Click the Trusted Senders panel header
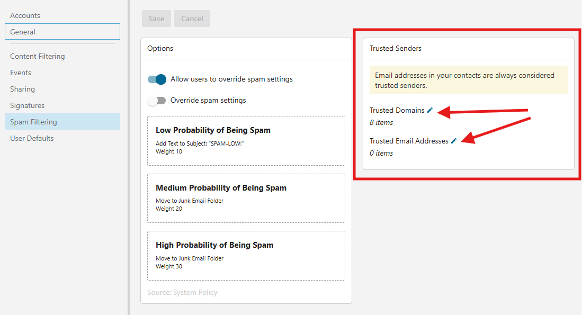Screen dimensions: 582x315 tap(469, 48)
